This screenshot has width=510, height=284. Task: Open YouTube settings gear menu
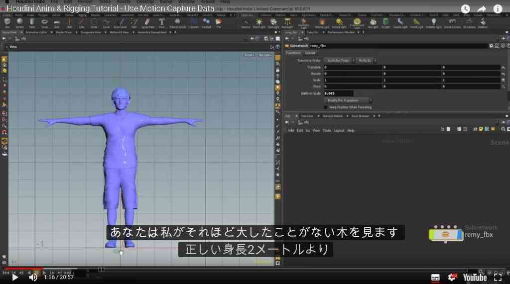(452, 277)
